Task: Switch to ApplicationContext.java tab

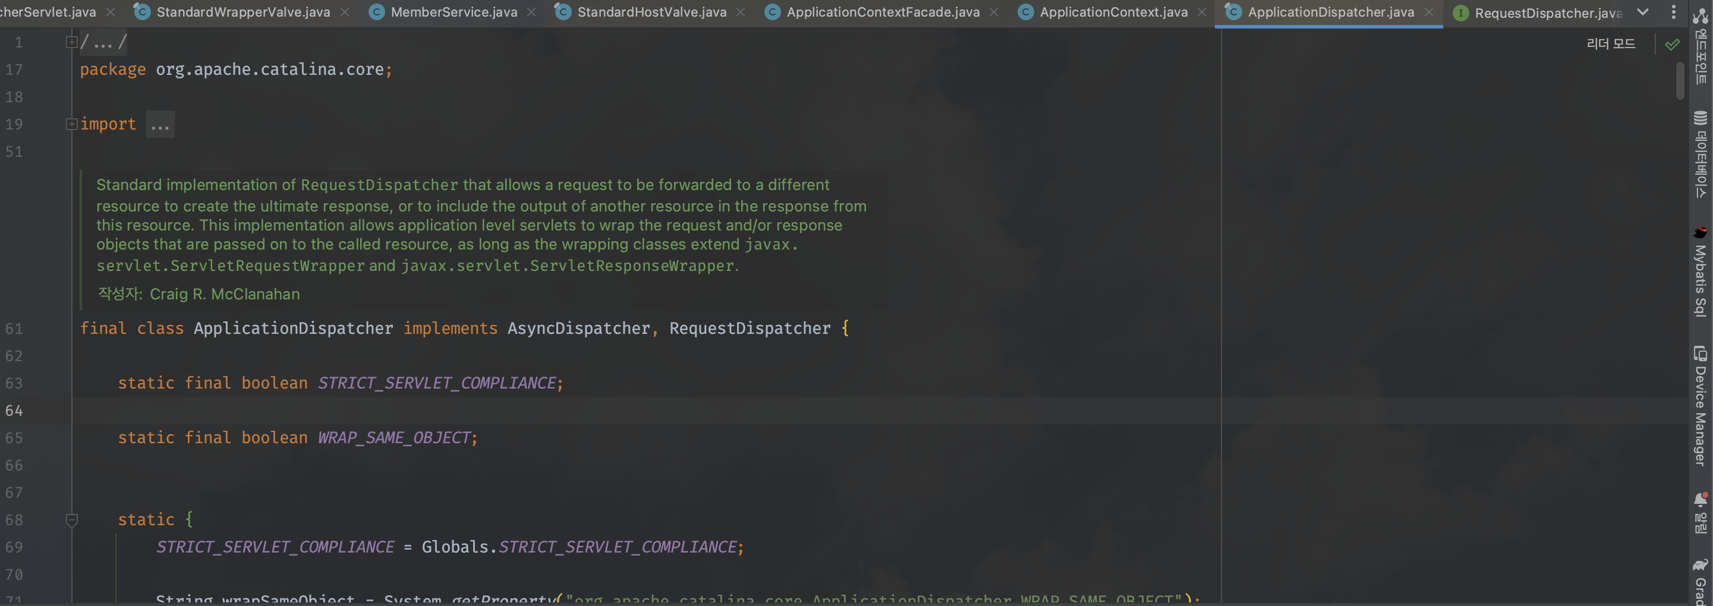Action: (x=1113, y=12)
